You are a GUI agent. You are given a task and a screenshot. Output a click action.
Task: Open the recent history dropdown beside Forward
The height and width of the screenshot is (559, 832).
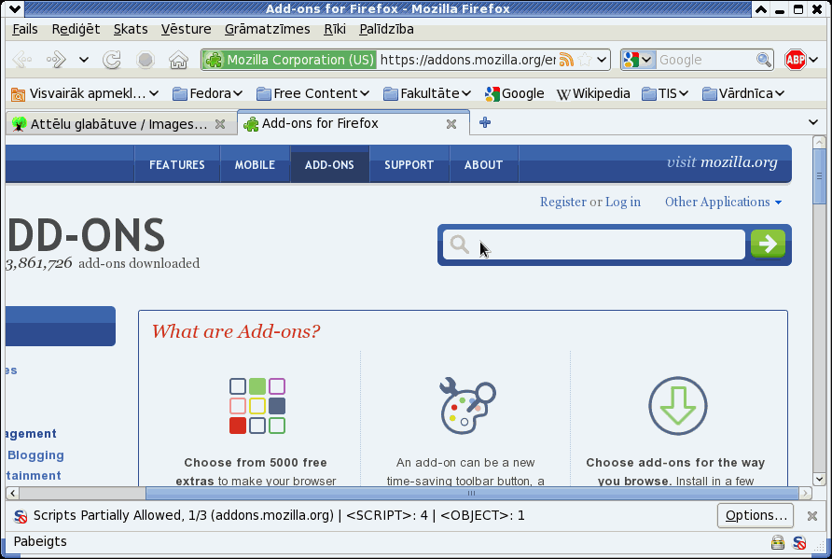pyautogui.click(x=84, y=60)
